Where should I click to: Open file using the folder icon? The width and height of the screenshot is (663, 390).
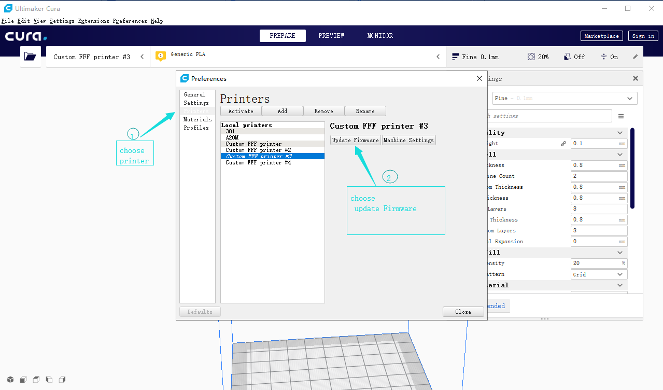31,57
